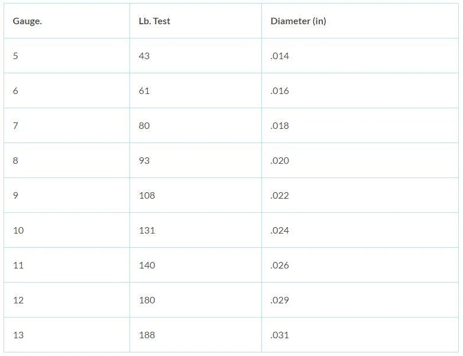Select the gauge 11 cell
This screenshot has height=356, width=463.
click(x=18, y=266)
